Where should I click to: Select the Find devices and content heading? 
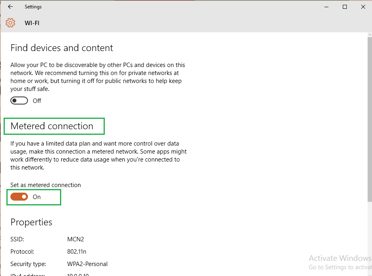(62, 48)
